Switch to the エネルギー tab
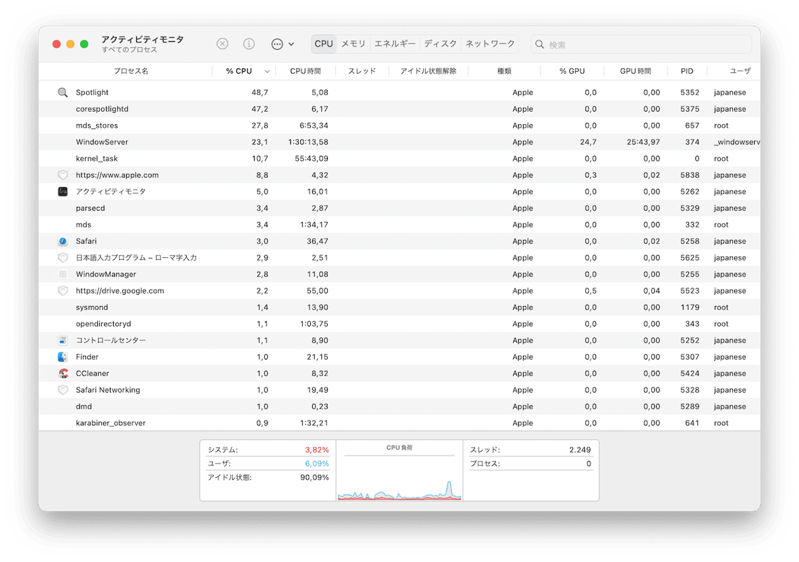 point(395,44)
